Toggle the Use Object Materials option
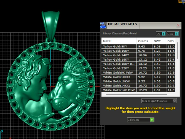Viewport: 185px width, 139px height. click(x=159, y=101)
